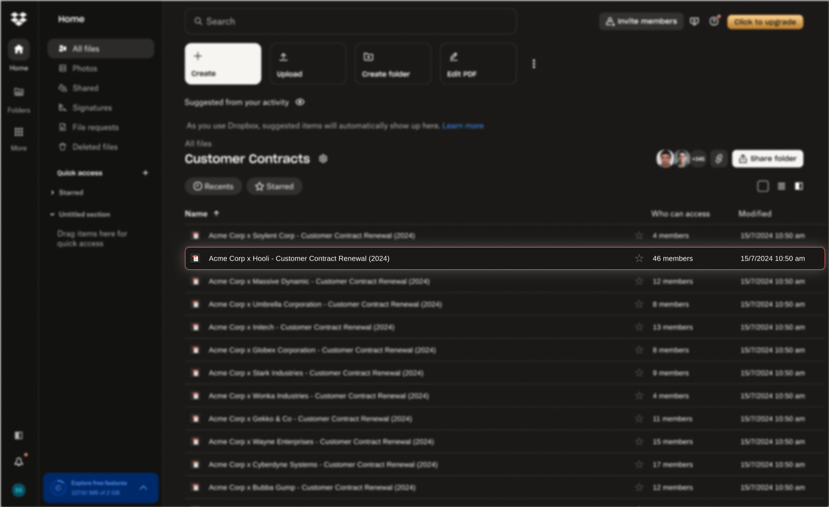829x507 pixels.
Task: Click the Dropbox logo icon
Action: click(x=19, y=19)
